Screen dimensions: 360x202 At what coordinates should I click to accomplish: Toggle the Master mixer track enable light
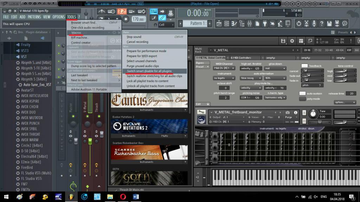[73, 116]
